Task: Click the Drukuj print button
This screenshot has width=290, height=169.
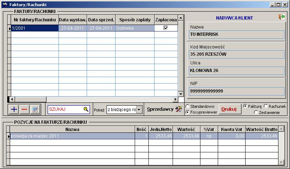Action: 230,109
